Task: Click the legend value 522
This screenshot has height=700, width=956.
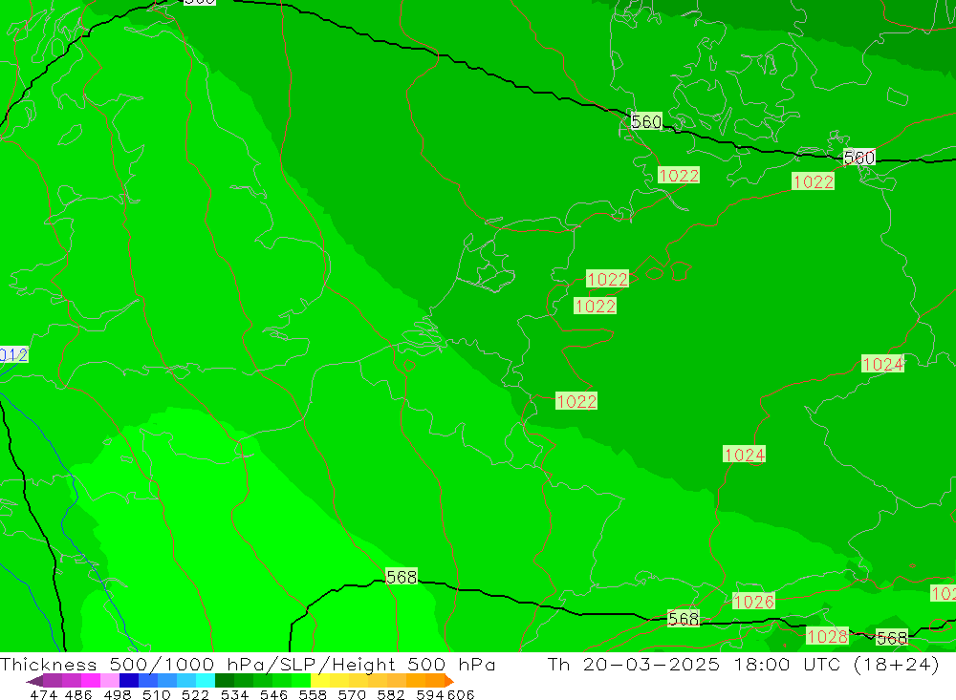Action: (195, 694)
